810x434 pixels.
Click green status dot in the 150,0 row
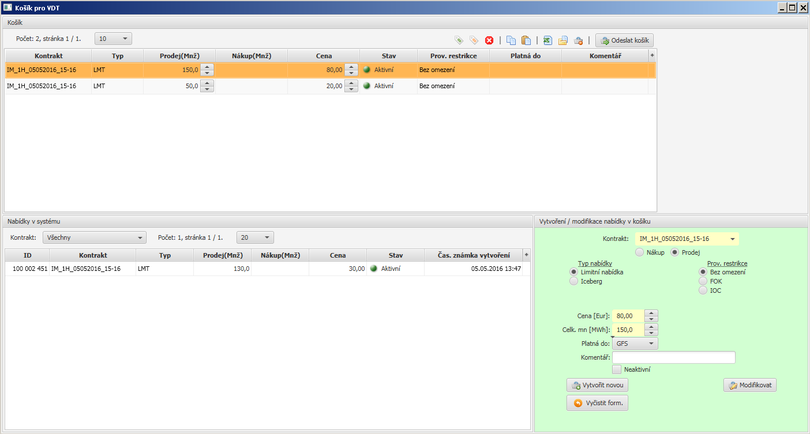click(x=366, y=70)
